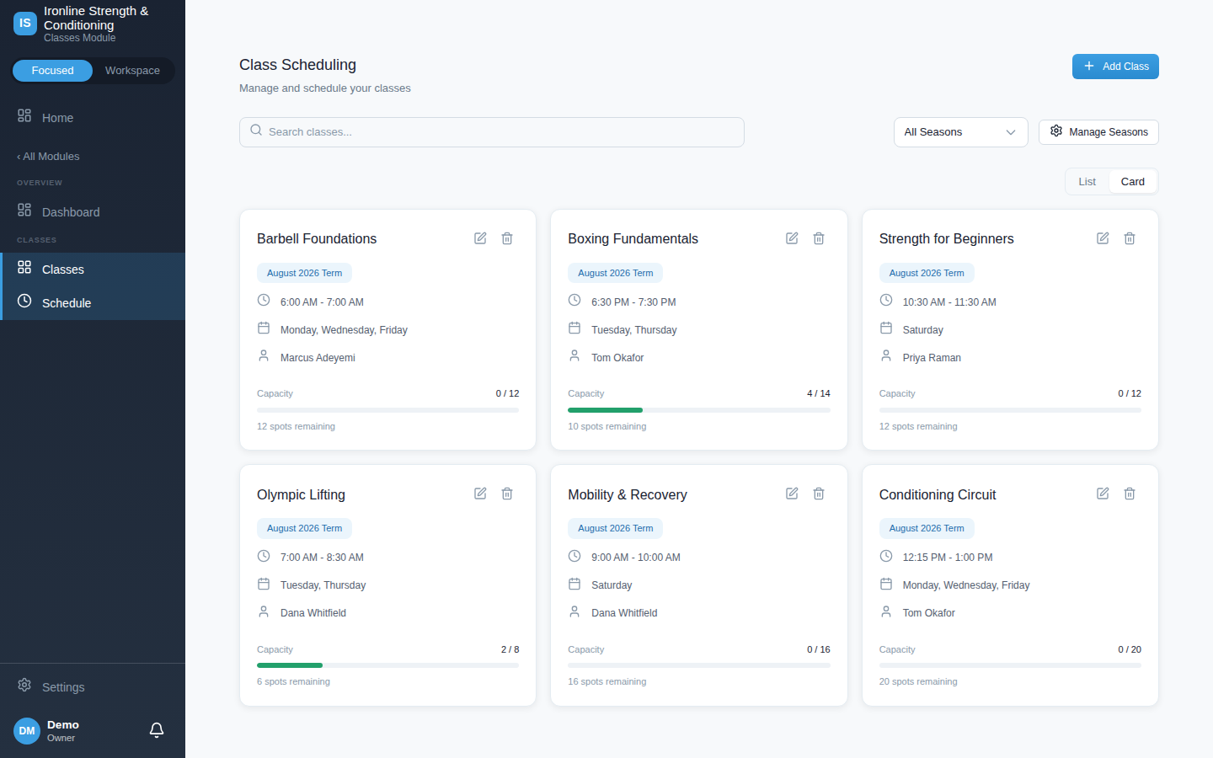Edit the Barbell Foundations class
The image size is (1213, 758).
pyautogui.click(x=480, y=238)
